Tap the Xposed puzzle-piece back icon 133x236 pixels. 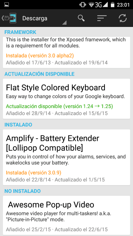(9, 18)
